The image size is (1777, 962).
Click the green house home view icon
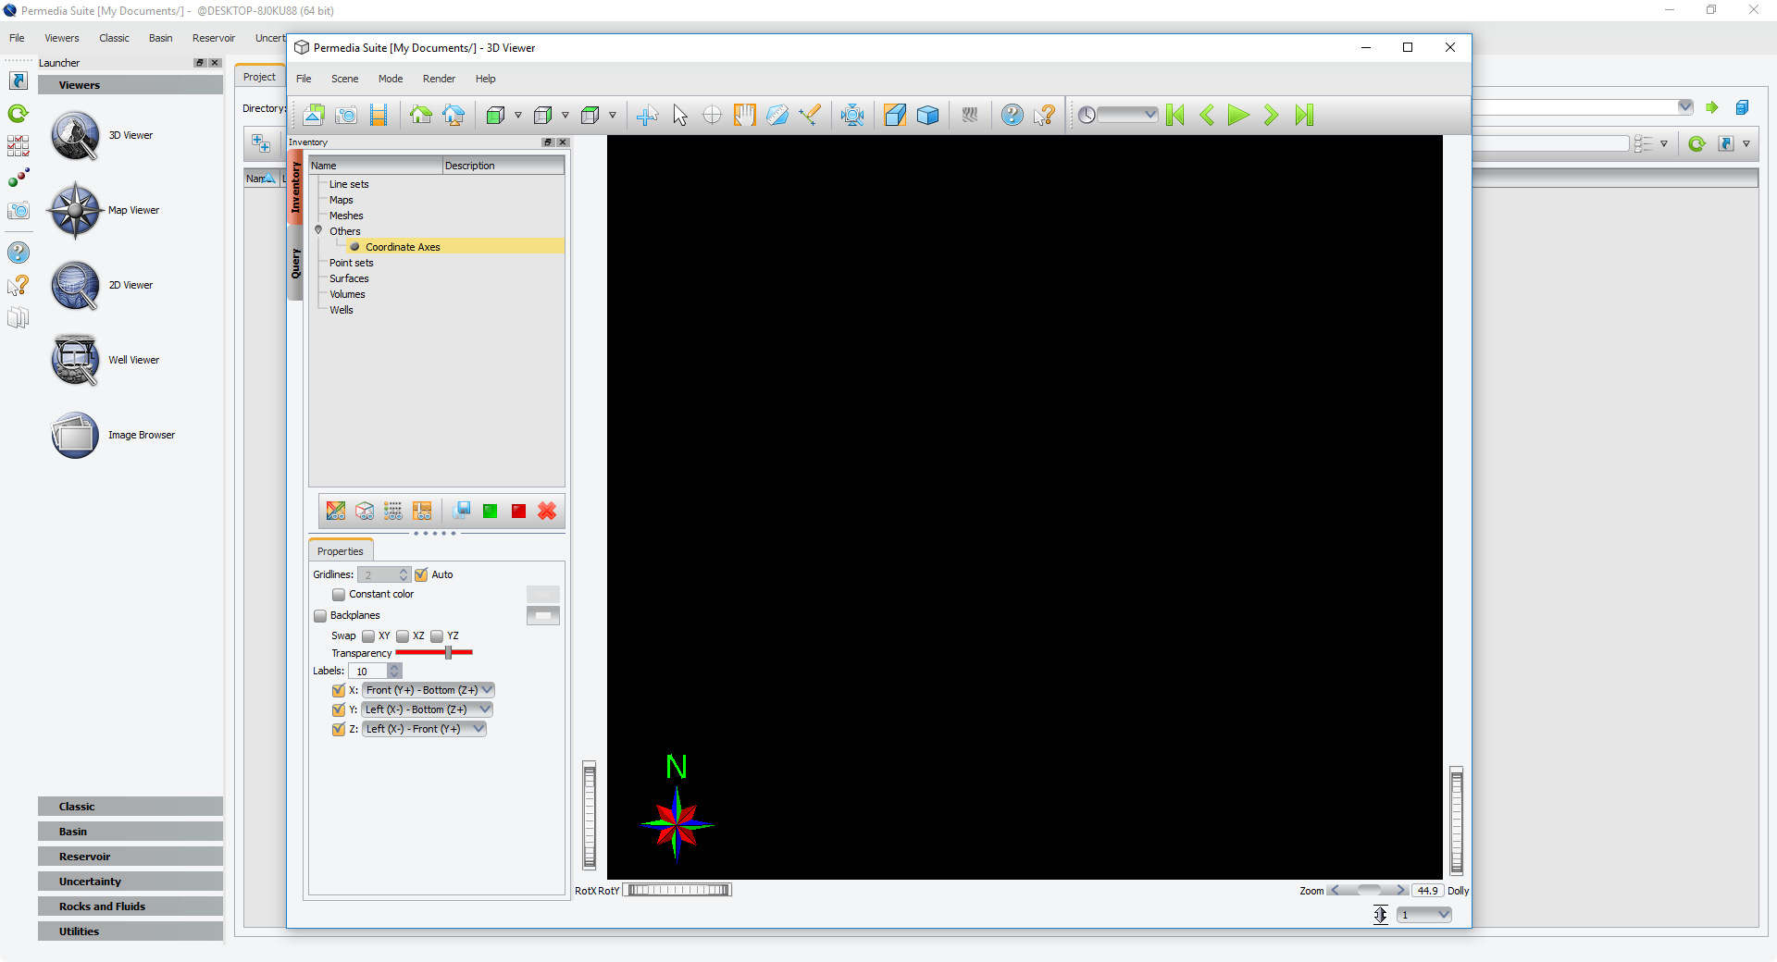pyautogui.click(x=421, y=115)
